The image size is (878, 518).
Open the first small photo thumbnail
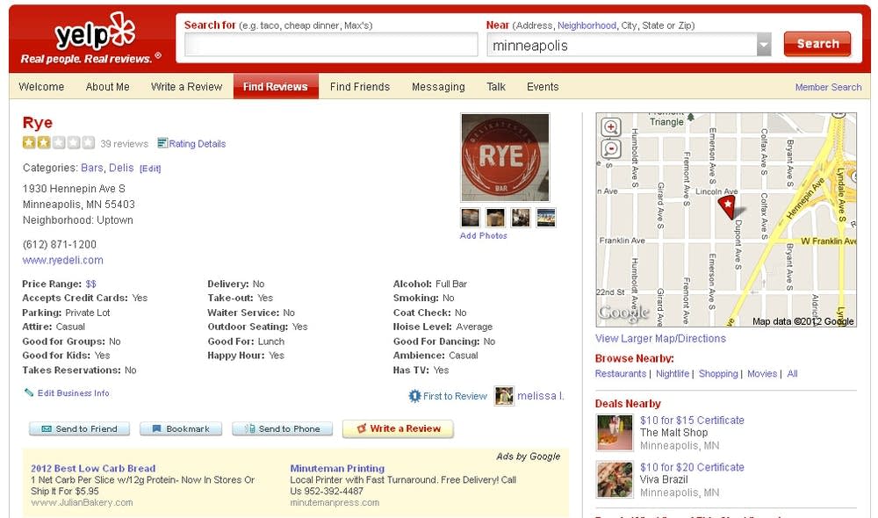[x=471, y=217]
